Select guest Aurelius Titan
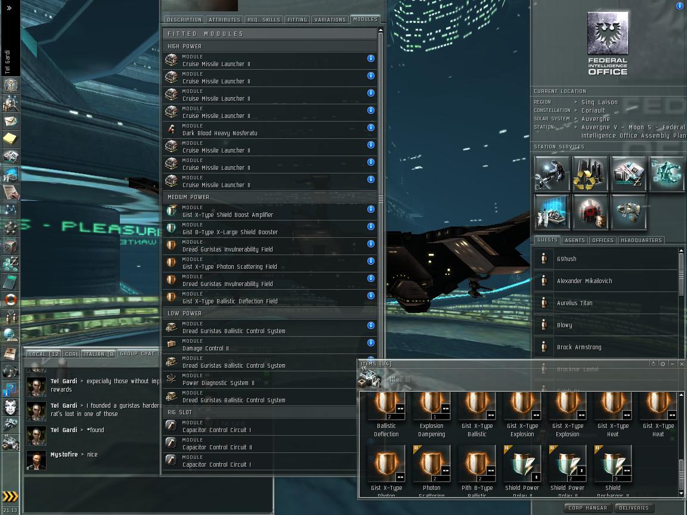This screenshot has width=687, height=515. click(605, 303)
